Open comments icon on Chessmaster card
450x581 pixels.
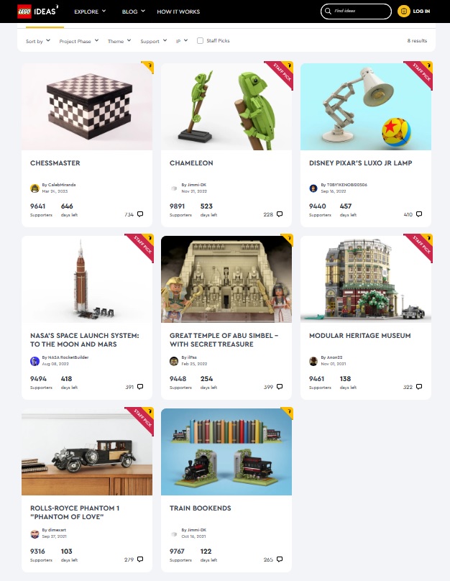[140, 214]
